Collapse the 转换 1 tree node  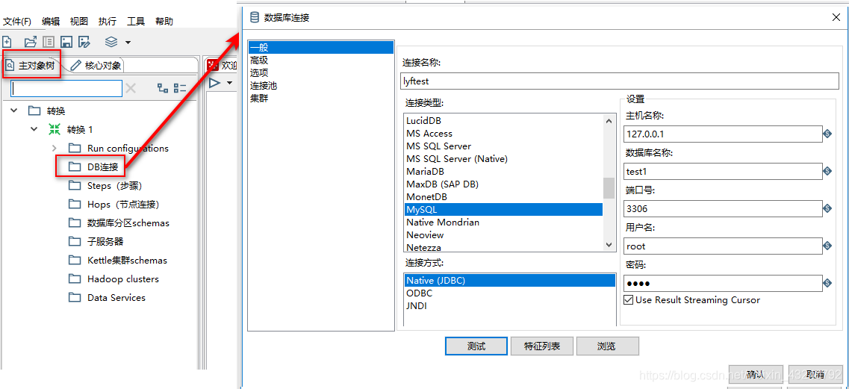point(34,129)
